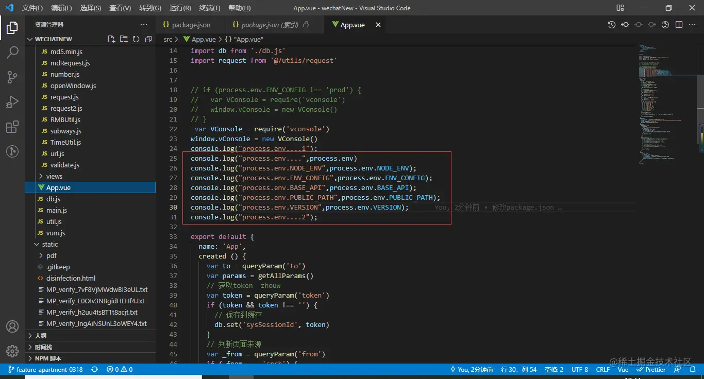Open the 运行(R) menu
Image resolution: width=704 pixels, height=379 pixels.
pyautogui.click(x=180, y=8)
